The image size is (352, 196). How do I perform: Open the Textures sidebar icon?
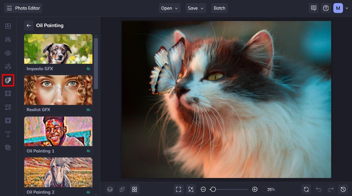tap(8, 148)
